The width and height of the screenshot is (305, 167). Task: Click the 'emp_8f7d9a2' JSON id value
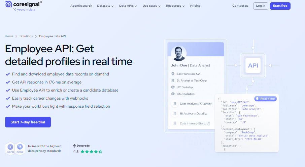coord(240,102)
